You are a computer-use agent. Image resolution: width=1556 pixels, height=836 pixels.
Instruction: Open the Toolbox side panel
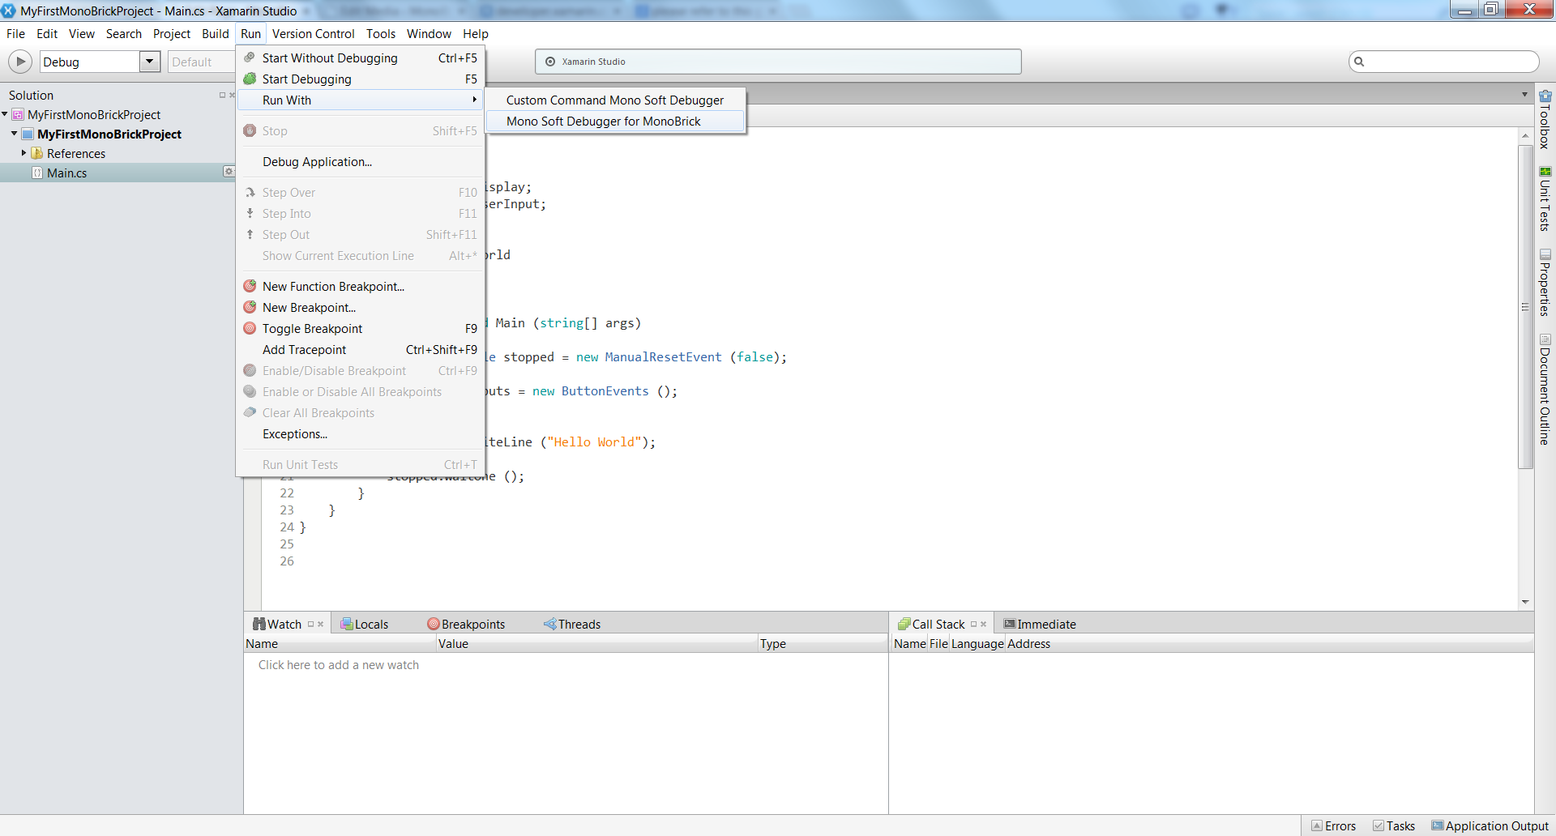tap(1545, 120)
